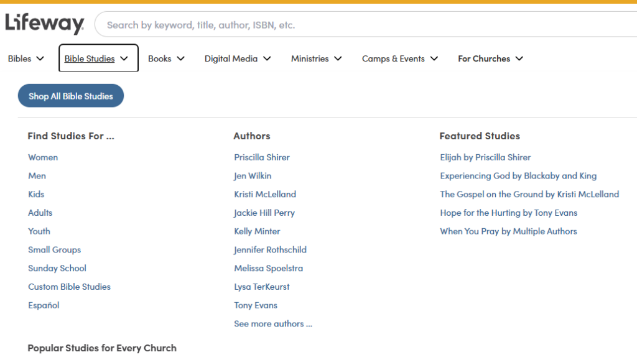Image resolution: width=637 pixels, height=360 pixels.
Task: Choose the Español studies link
Action: coord(44,305)
